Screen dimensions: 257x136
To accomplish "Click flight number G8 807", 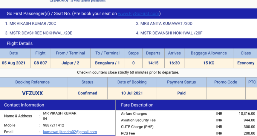I will (x=40, y=63).
